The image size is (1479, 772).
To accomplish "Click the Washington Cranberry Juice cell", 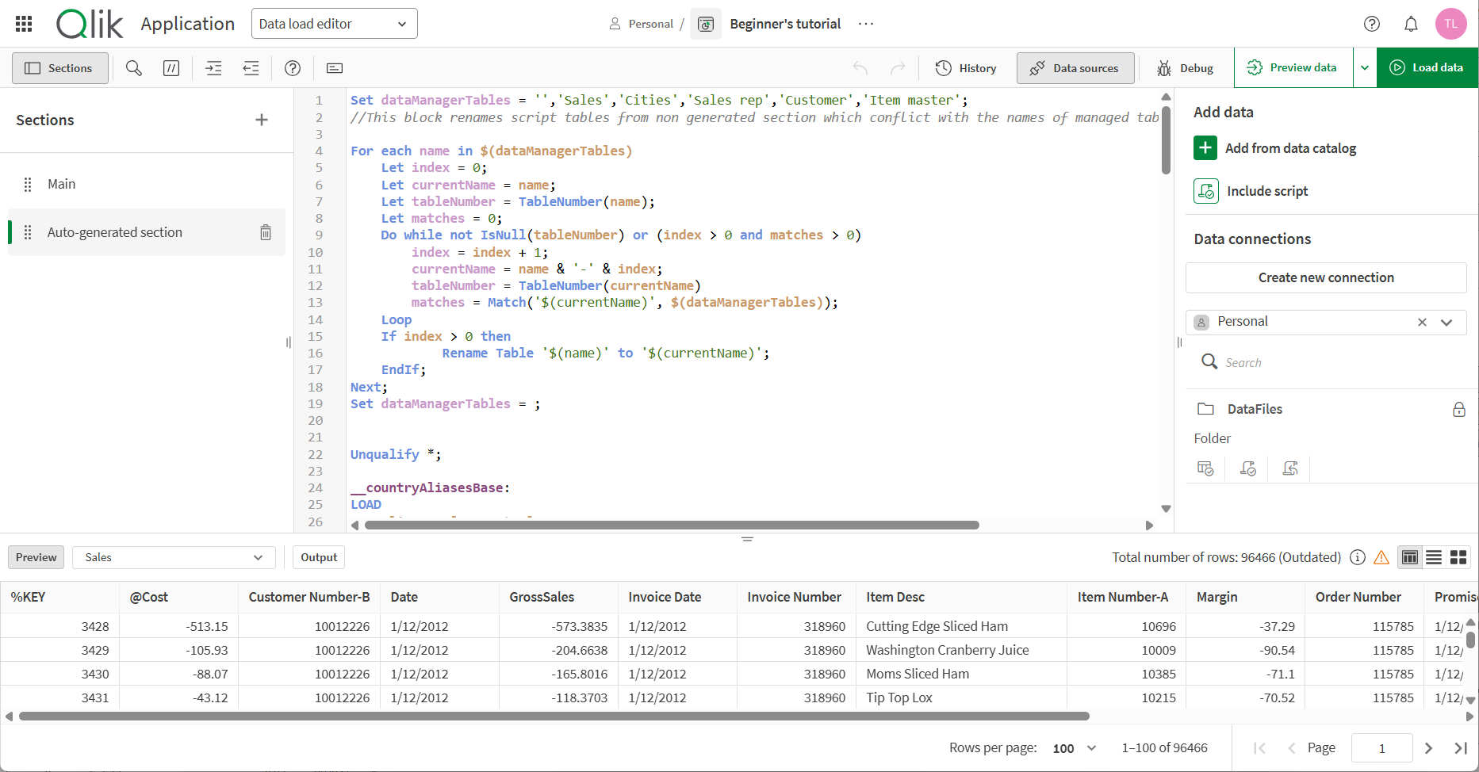I will click(961, 650).
